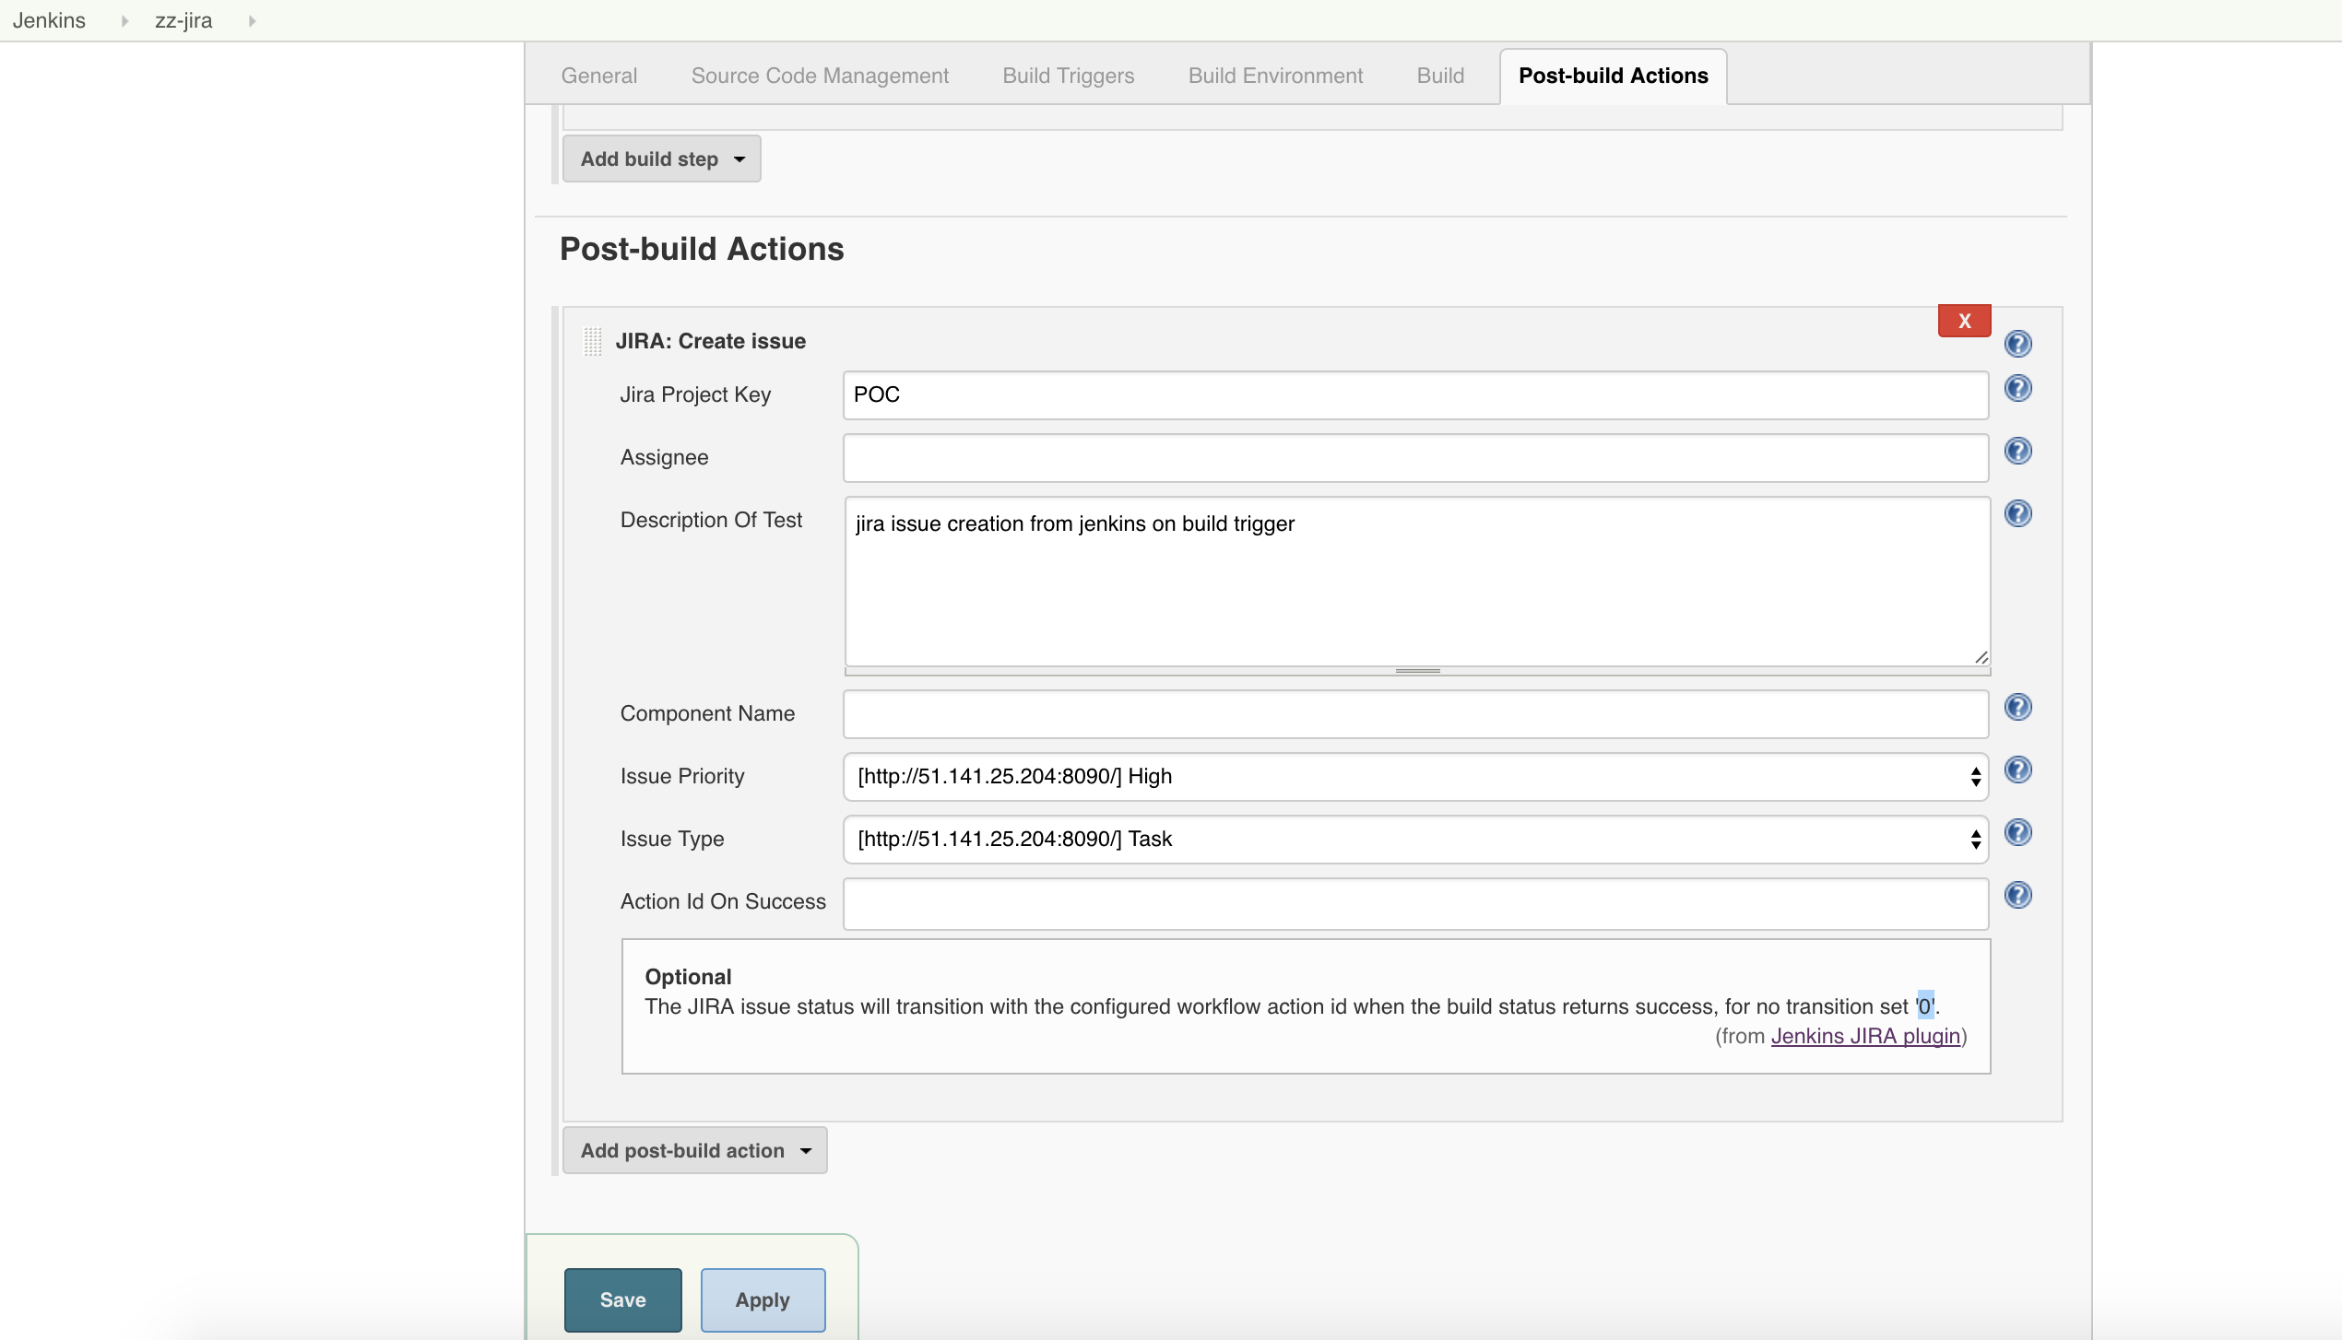Switch to the General tab

click(598, 76)
